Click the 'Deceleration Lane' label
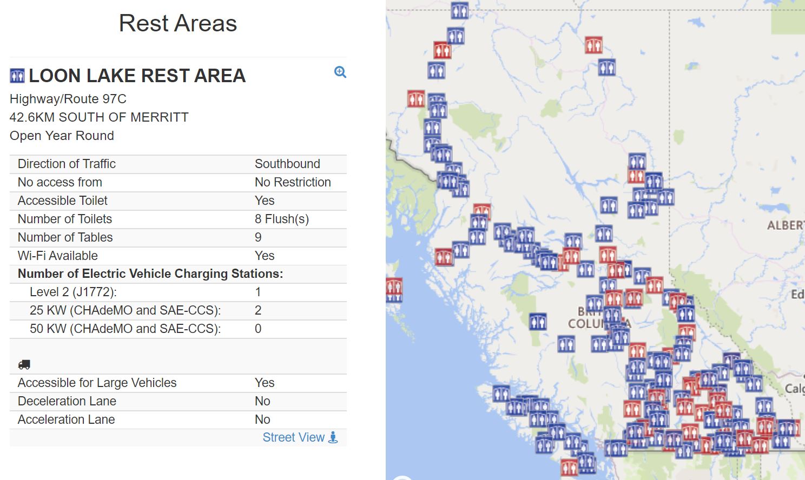Image resolution: width=805 pixels, height=480 pixels. pos(67,401)
